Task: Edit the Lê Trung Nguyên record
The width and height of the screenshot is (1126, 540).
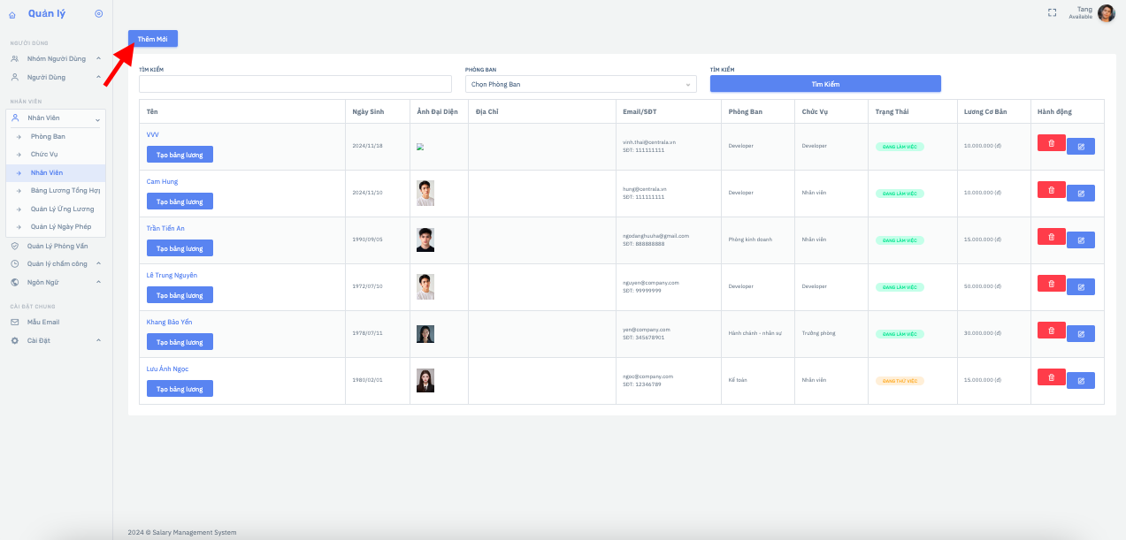Action: [1080, 286]
